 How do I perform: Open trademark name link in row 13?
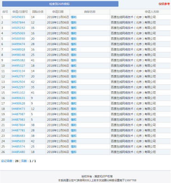(74, 82)
